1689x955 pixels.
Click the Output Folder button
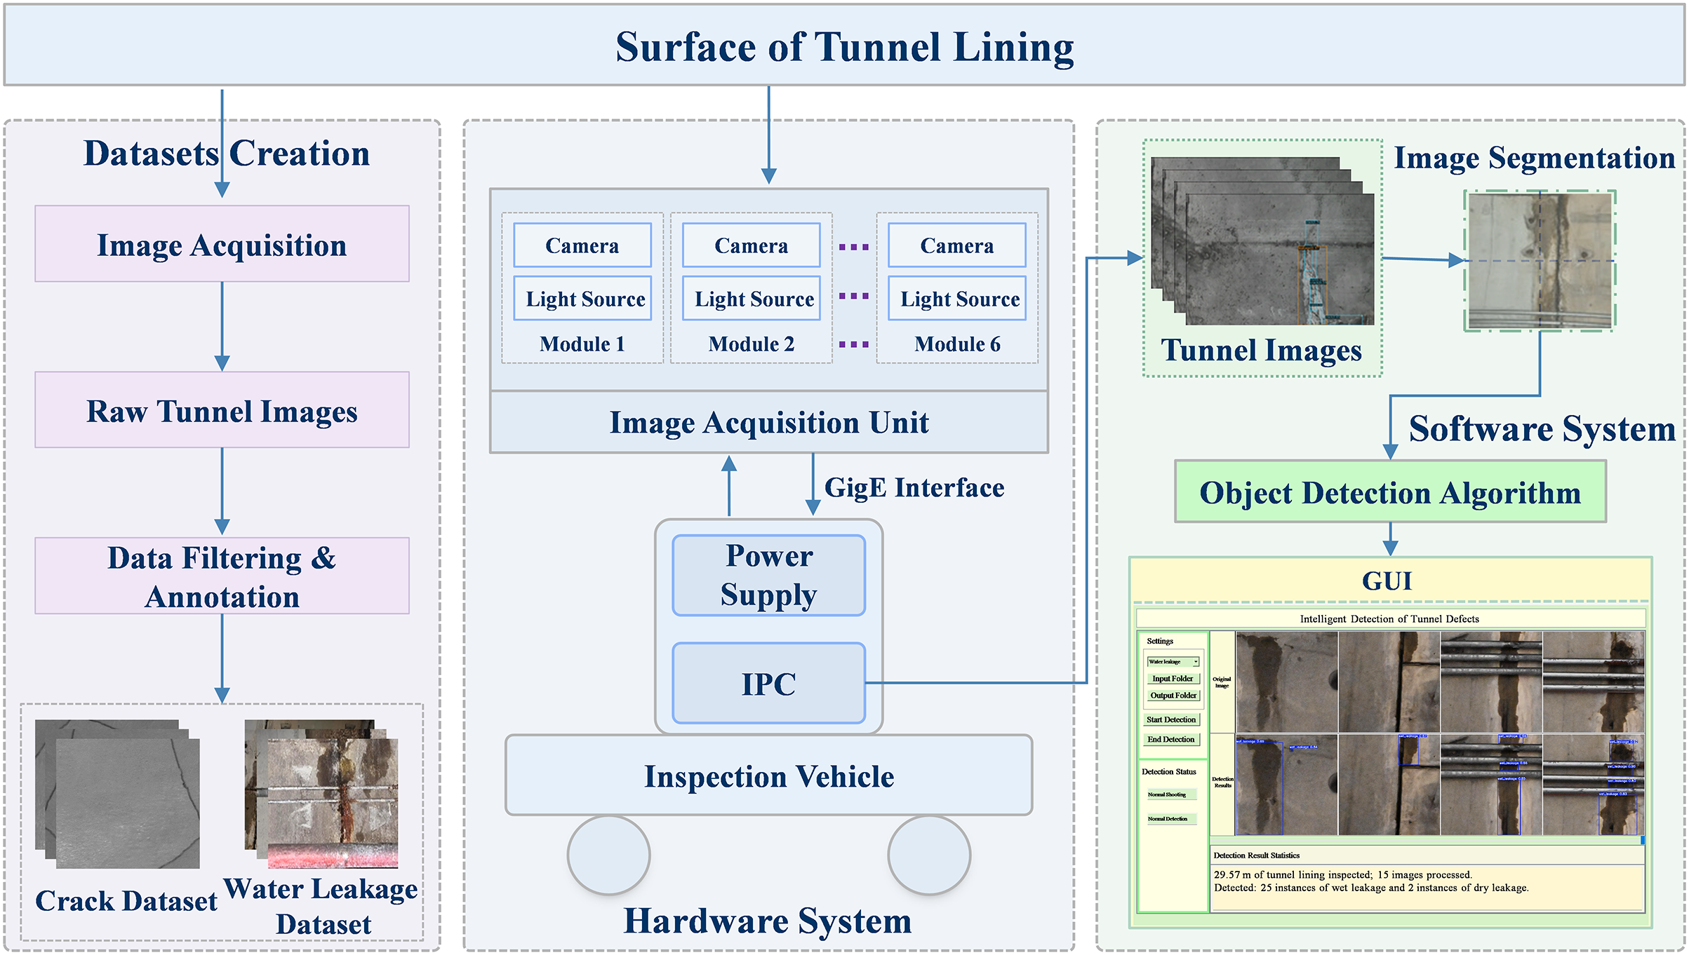point(1173,695)
